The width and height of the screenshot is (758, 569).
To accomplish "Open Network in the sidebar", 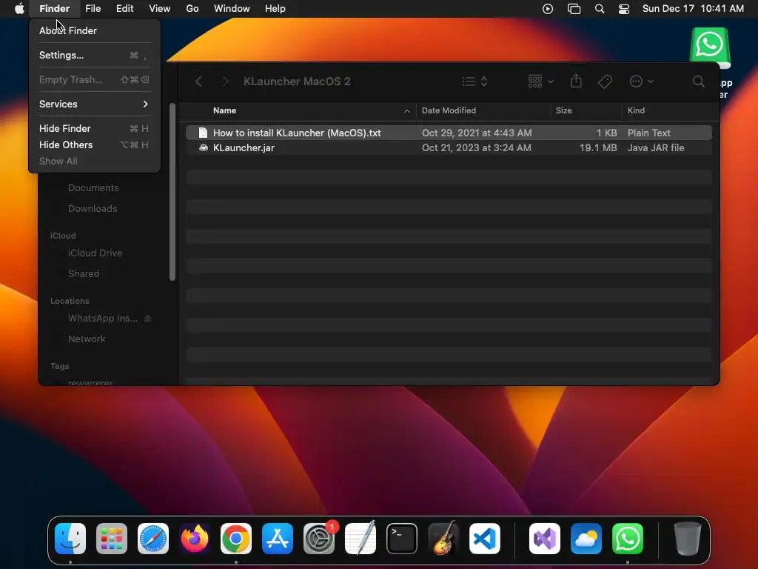I will [x=87, y=339].
